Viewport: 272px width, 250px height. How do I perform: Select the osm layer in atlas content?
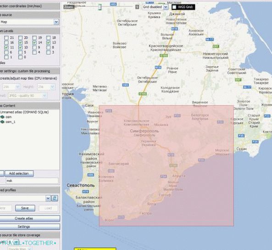pos(9,117)
